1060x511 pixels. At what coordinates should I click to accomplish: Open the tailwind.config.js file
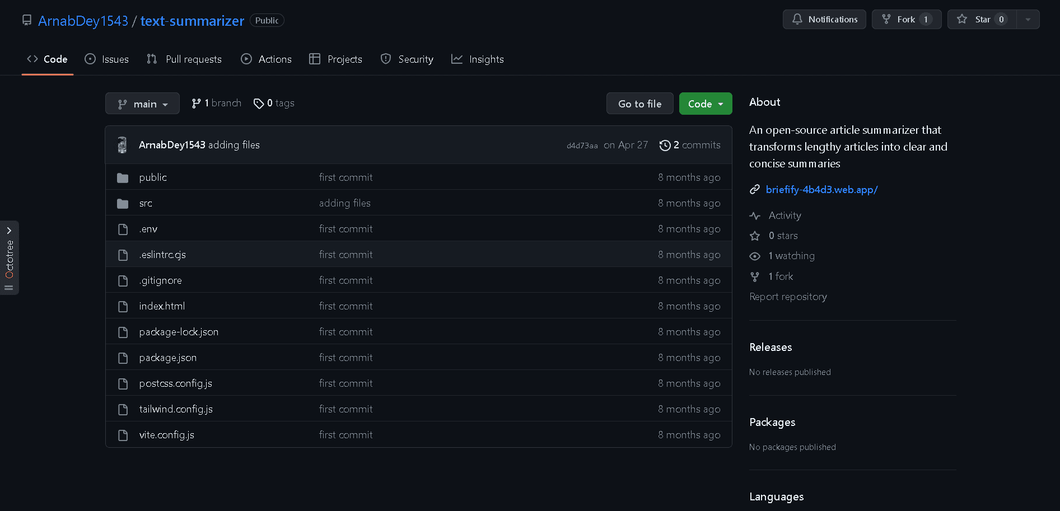click(x=176, y=409)
